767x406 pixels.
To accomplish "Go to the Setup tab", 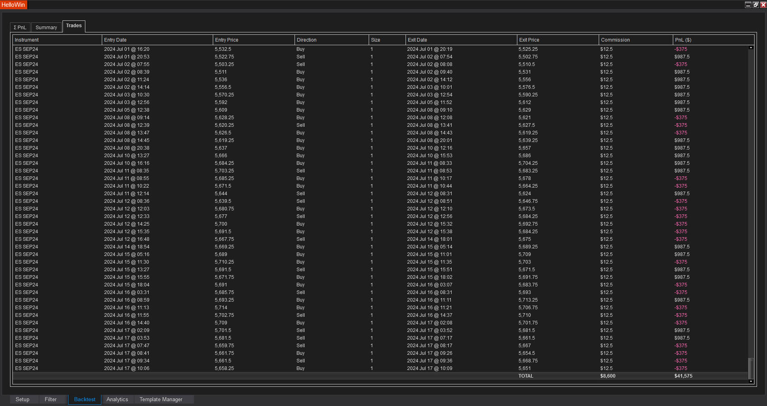I will point(23,400).
